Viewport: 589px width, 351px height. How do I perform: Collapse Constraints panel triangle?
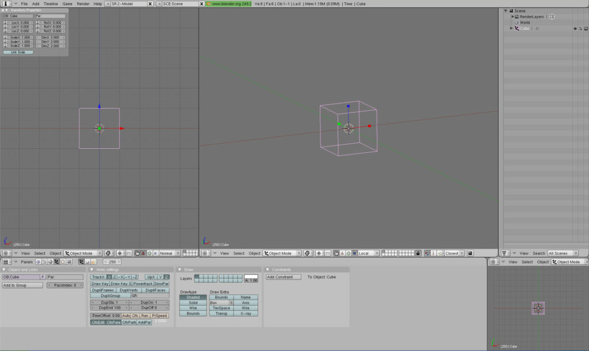point(267,269)
